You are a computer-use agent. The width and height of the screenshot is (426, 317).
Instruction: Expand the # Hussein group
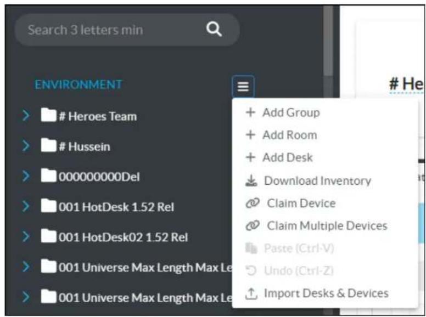[26, 146]
